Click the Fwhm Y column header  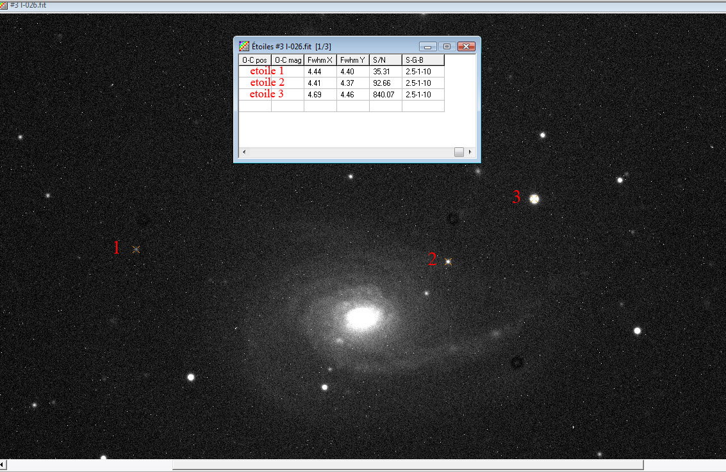tap(353, 60)
